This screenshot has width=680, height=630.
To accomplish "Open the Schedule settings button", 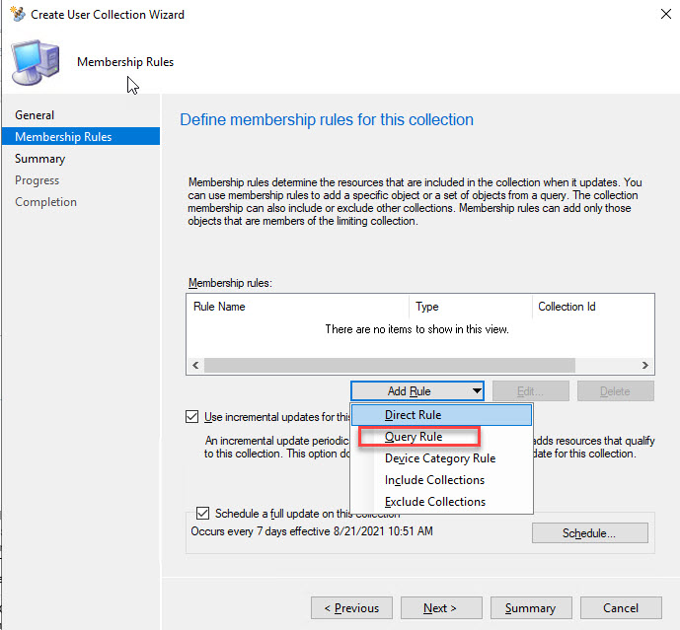I will tap(589, 533).
